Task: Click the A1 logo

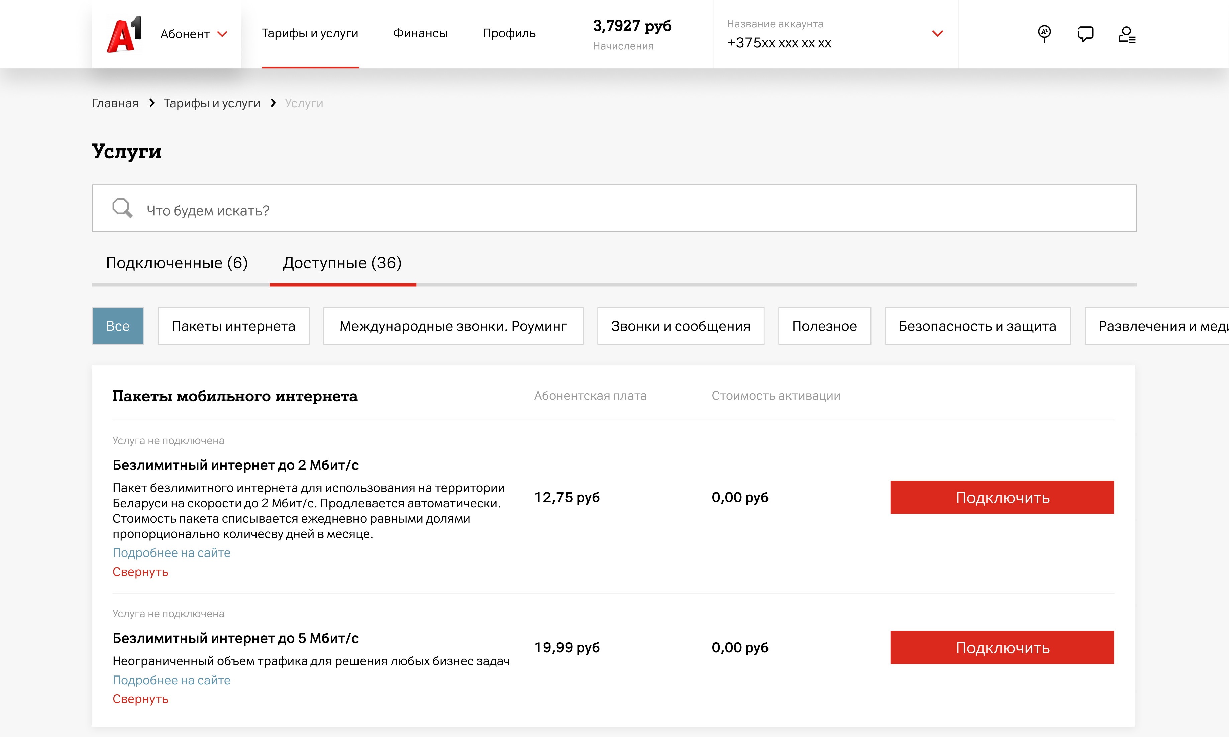Action: (x=124, y=34)
